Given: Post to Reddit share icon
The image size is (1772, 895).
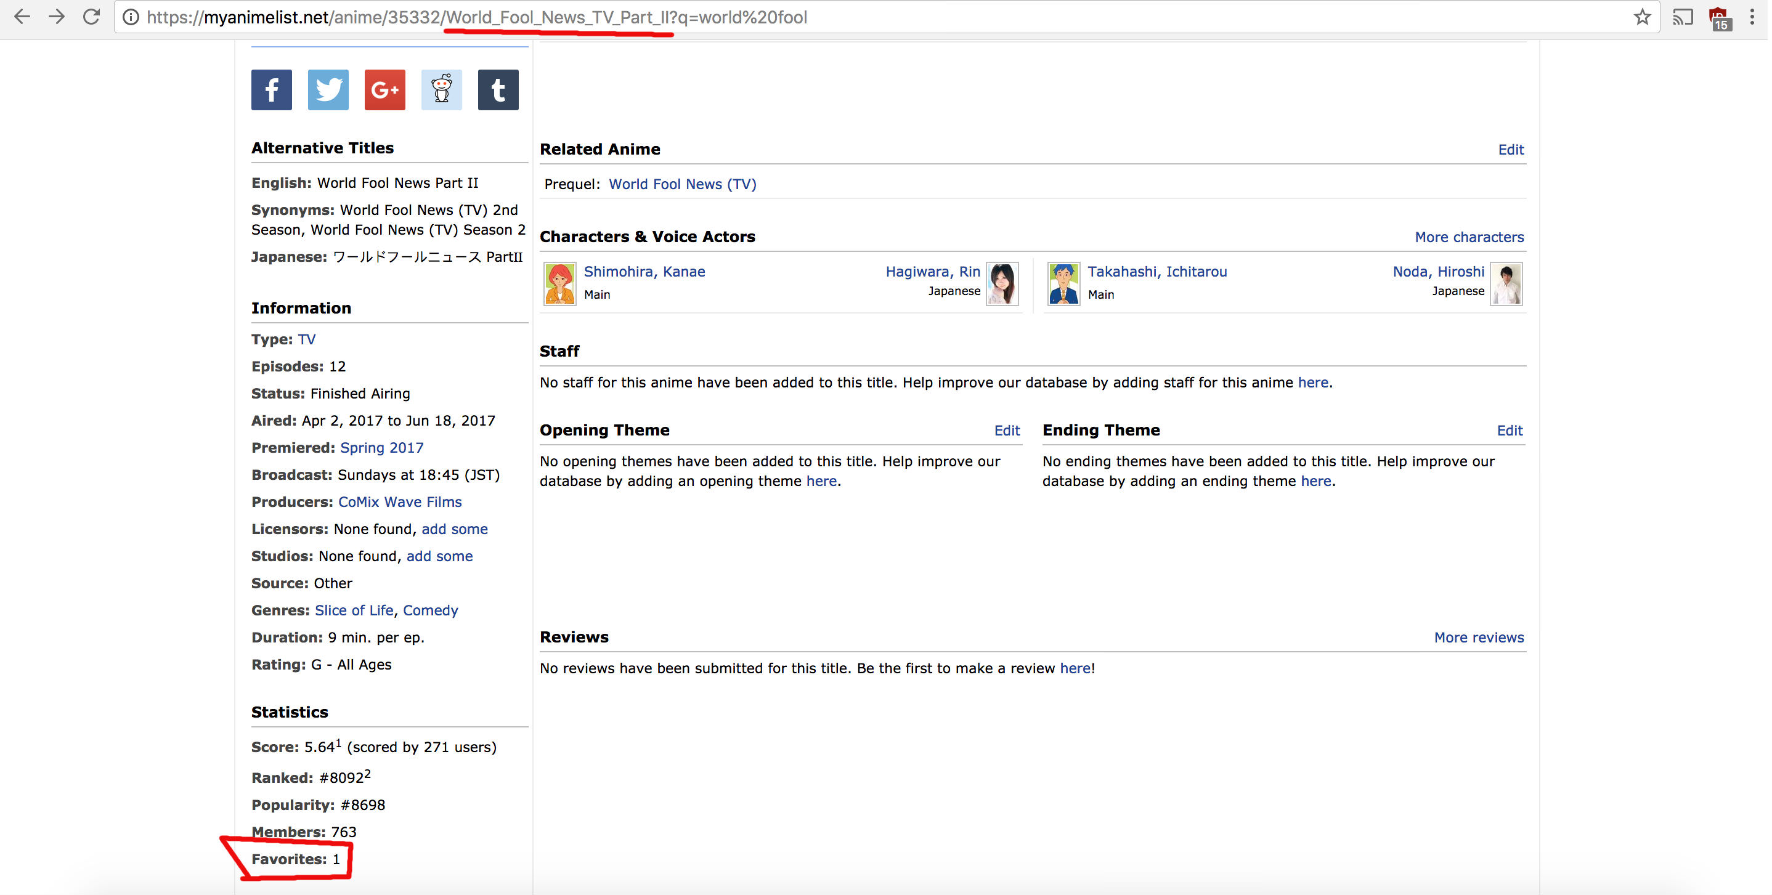Looking at the screenshot, I should [x=441, y=89].
